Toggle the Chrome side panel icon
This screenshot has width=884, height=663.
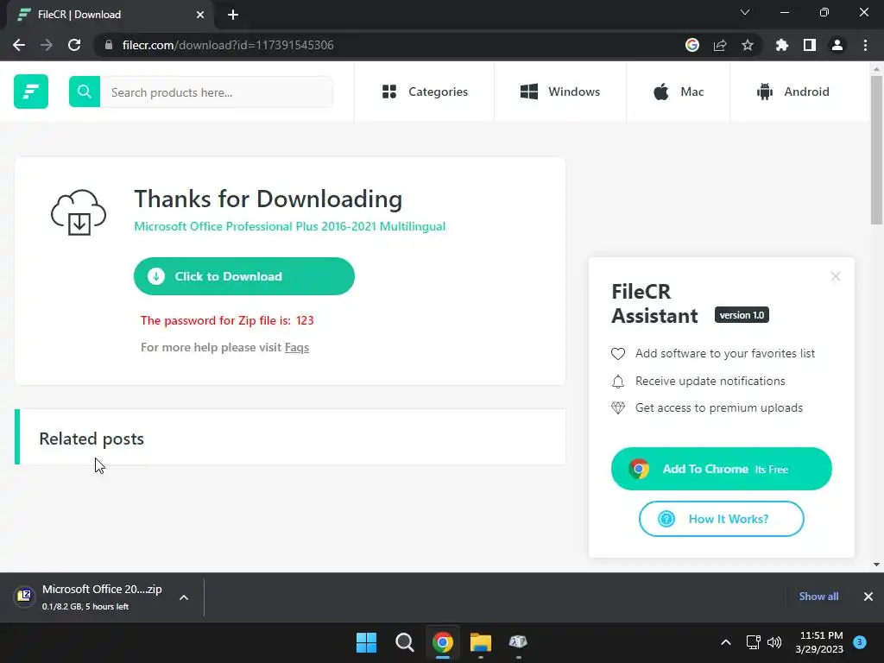coord(810,45)
